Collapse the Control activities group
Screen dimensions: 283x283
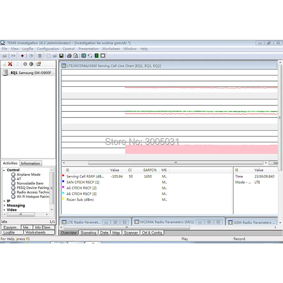(x=4, y=170)
